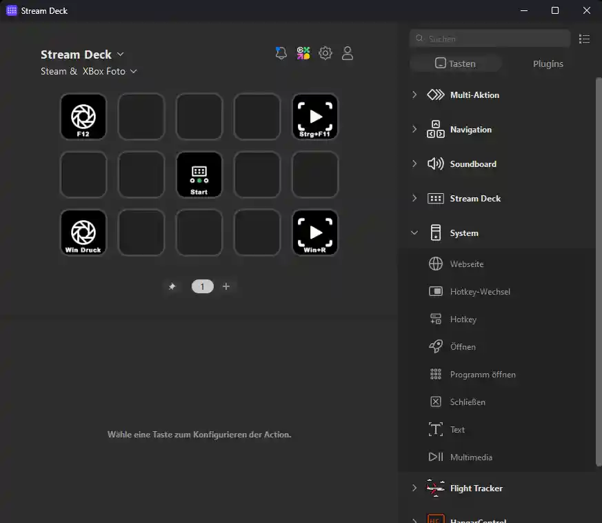Open settings via the gear icon

tap(325, 53)
